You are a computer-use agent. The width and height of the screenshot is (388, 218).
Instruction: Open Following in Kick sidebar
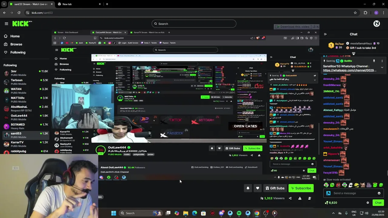point(15,52)
